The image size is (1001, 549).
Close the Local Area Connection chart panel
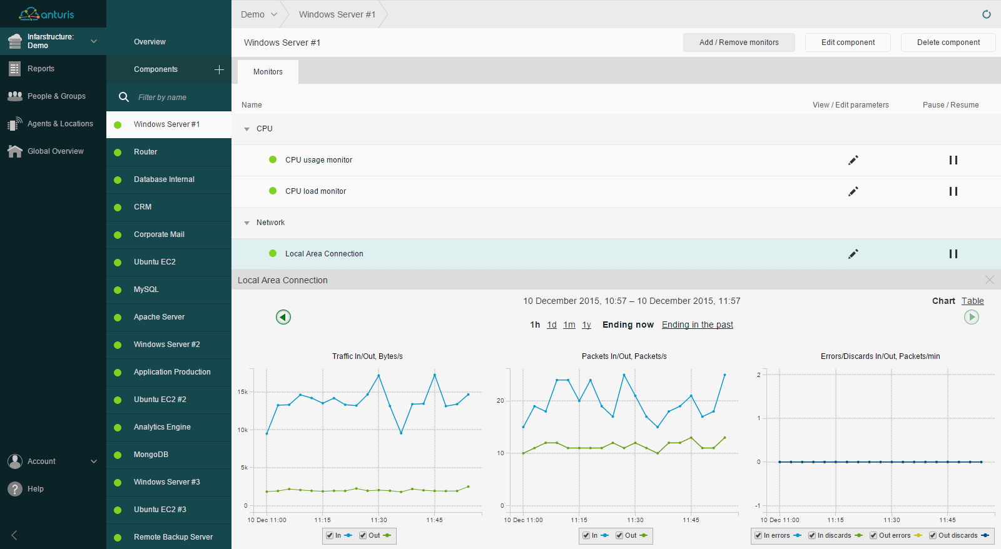click(x=989, y=280)
